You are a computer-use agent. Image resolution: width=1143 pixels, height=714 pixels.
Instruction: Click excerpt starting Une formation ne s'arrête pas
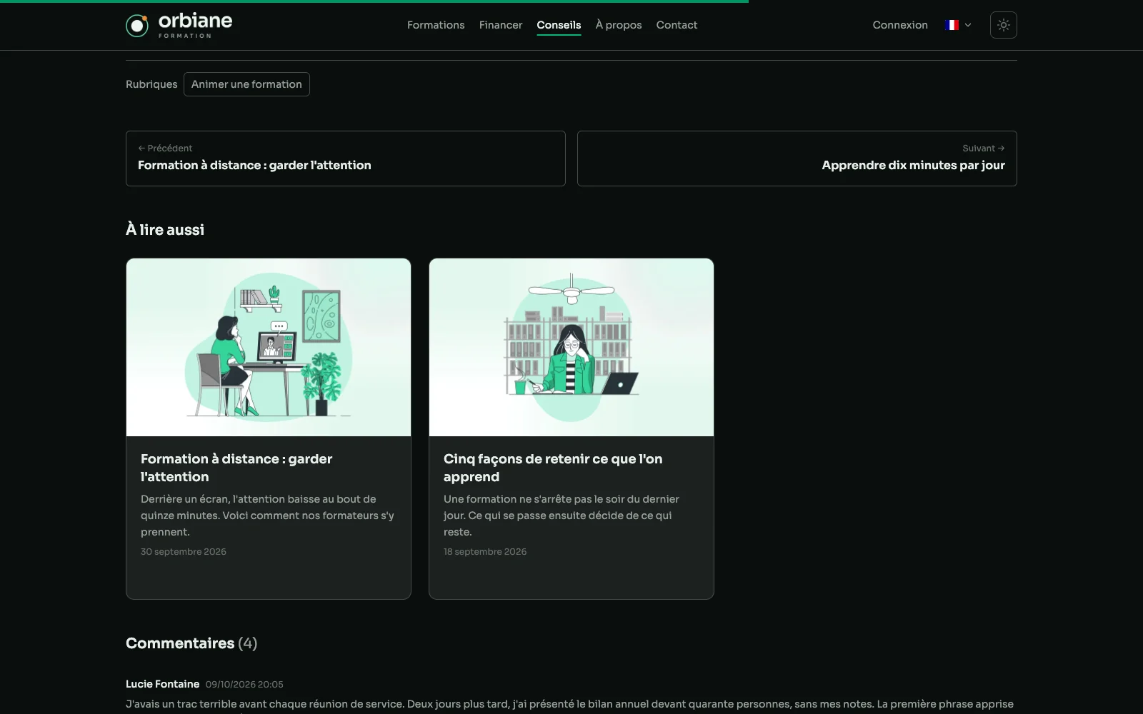(x=561, y=516)
